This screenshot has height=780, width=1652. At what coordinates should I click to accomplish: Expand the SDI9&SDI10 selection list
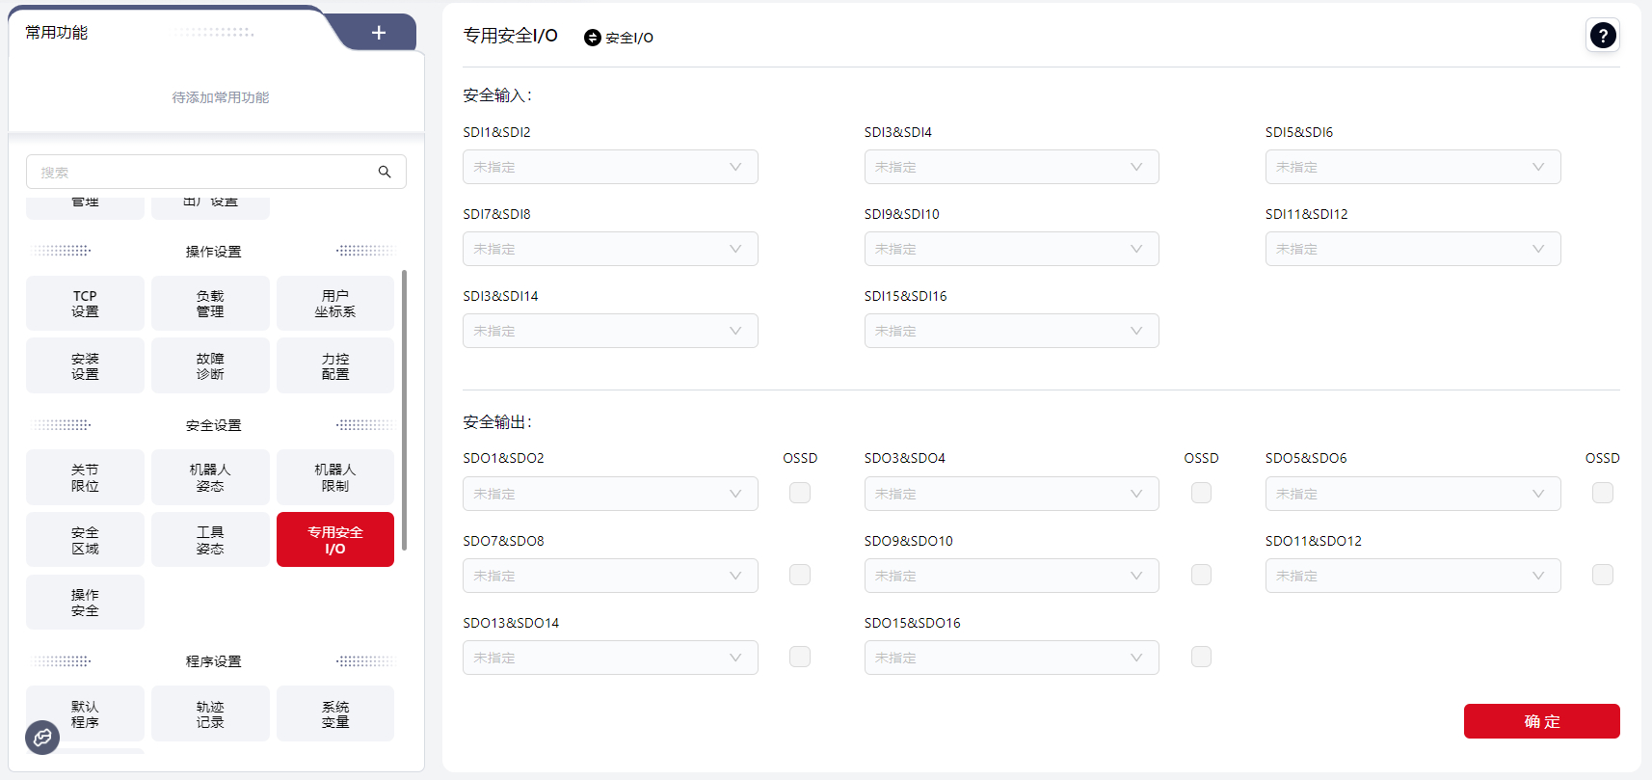pyautogui.click(x=1010, y=249)
